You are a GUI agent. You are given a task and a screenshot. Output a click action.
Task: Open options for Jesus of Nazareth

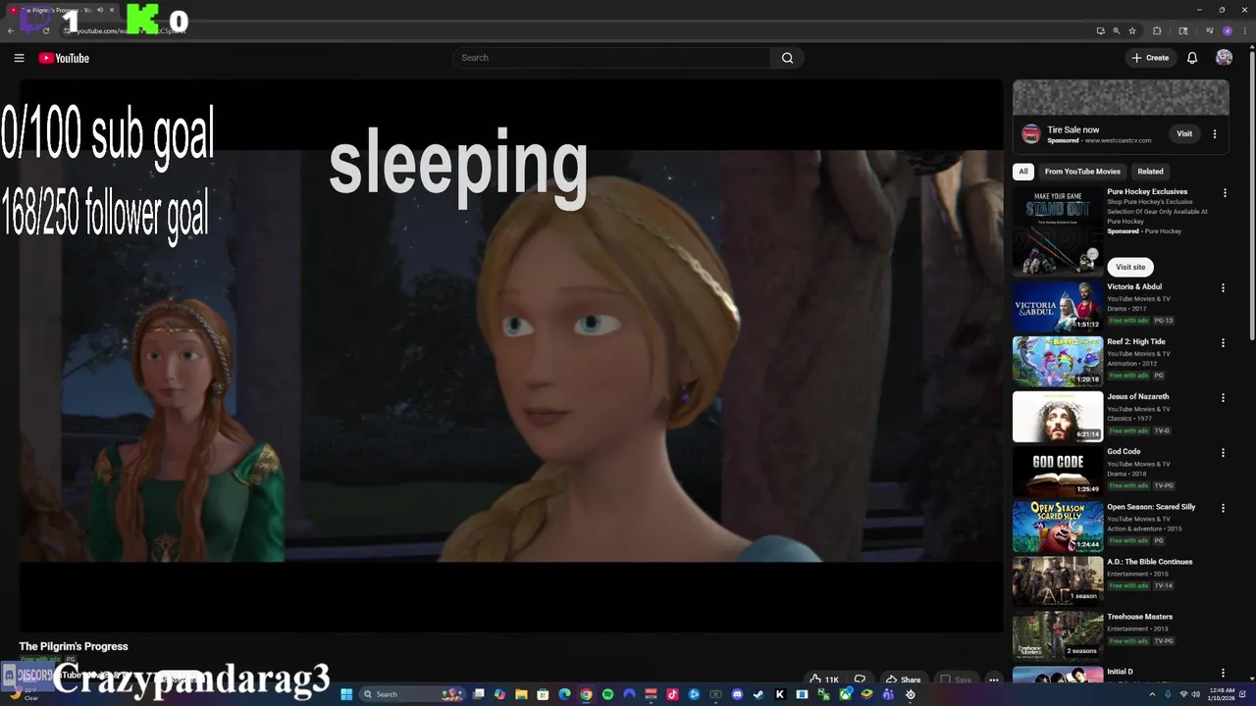click(x=1223, y=398)
